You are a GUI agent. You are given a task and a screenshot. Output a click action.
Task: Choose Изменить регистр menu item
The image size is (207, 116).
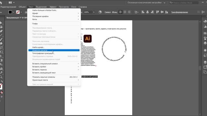(x=54, y=50)
